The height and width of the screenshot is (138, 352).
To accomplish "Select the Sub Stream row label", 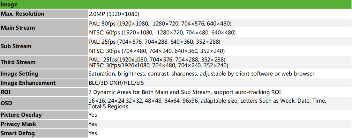I will (44, 47).
